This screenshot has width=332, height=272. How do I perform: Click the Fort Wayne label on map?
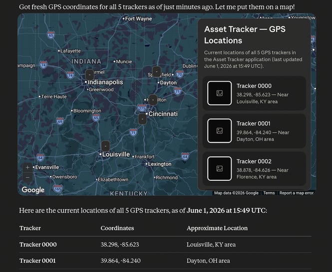tap(138, 19)
